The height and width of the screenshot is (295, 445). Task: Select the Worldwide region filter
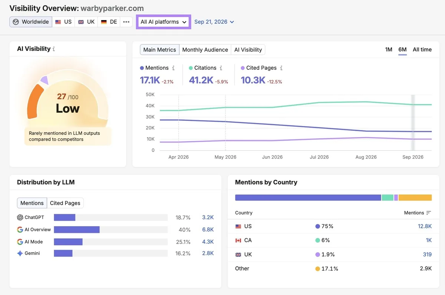pos(31,22)
